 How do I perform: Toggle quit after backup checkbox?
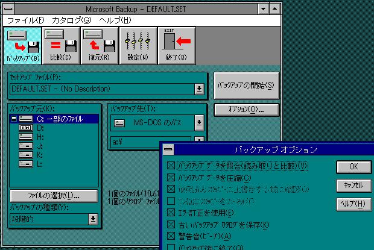tap(171, 247)
